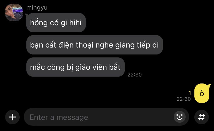Select the "mắc công bị giáo viên bắt" bubble
214x131 pixels.
pos(75,67)
